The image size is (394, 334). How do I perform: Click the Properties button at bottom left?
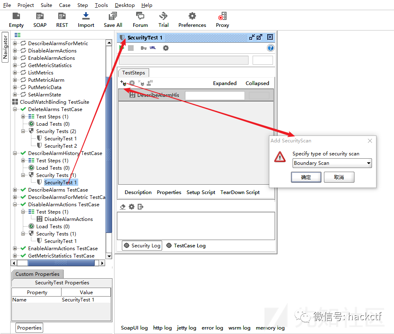[x=29, y=328]
